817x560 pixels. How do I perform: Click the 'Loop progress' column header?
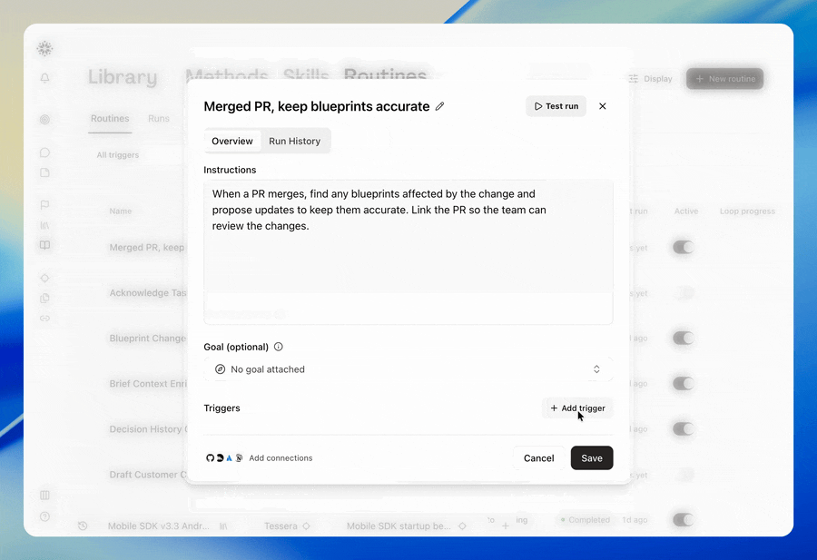point(747,211)
